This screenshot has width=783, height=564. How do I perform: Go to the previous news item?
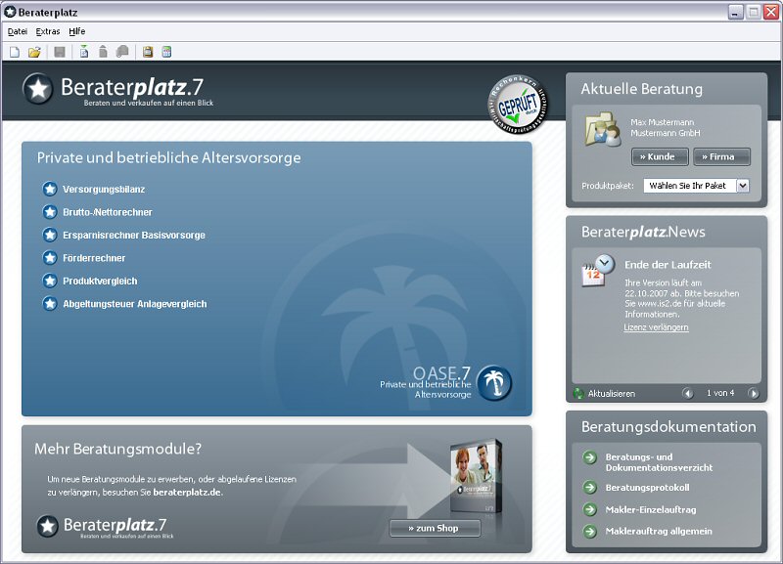tap(688, 394)
